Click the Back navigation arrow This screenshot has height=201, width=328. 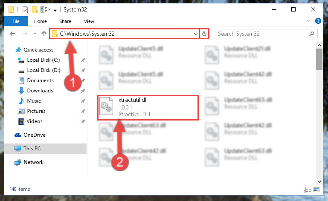click(12, 34)
